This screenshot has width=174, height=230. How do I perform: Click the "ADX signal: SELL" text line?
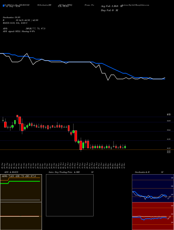(x=18, y=31)
